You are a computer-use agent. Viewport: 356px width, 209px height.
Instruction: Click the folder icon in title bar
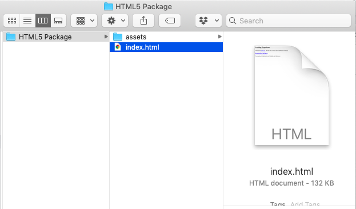click(x=109, y=6)
